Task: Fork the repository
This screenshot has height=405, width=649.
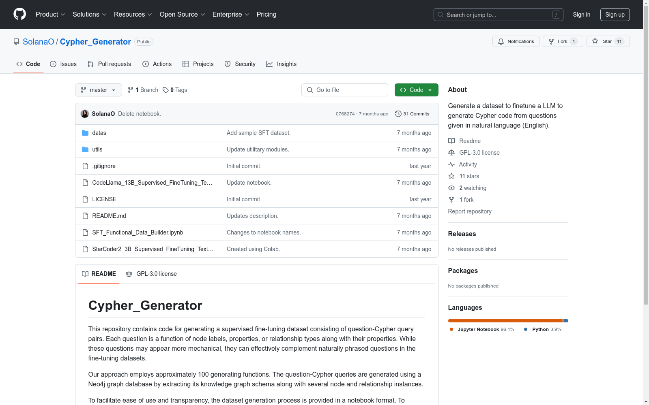Action: click(563, 41)
